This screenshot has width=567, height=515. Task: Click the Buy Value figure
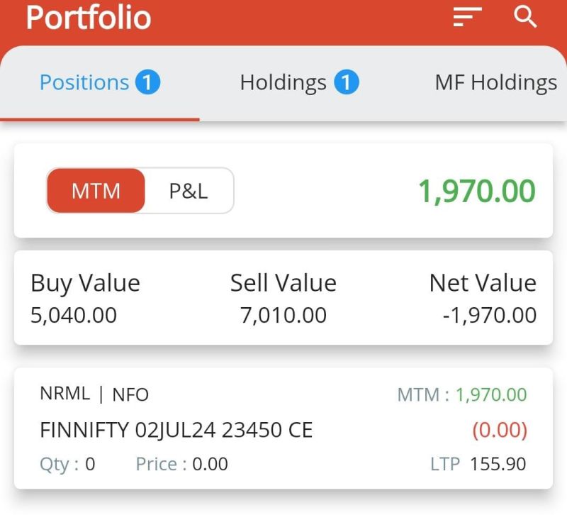click(74, 315)
